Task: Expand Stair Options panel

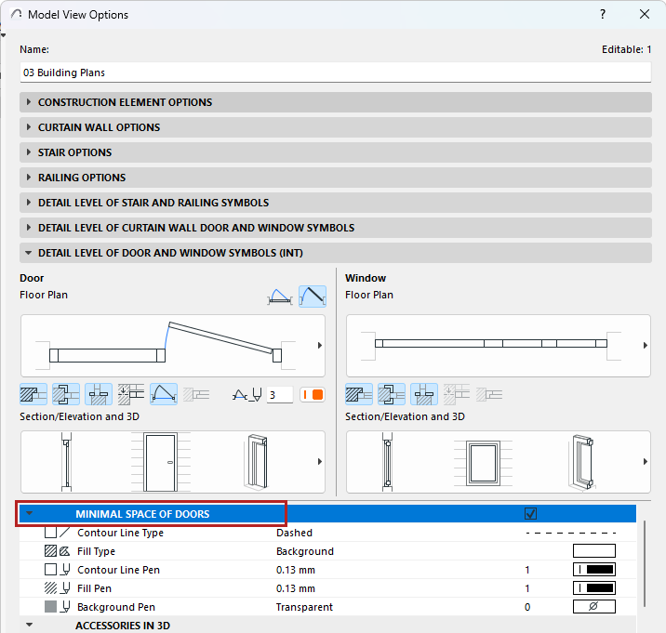Action: (x=336, y=152)
